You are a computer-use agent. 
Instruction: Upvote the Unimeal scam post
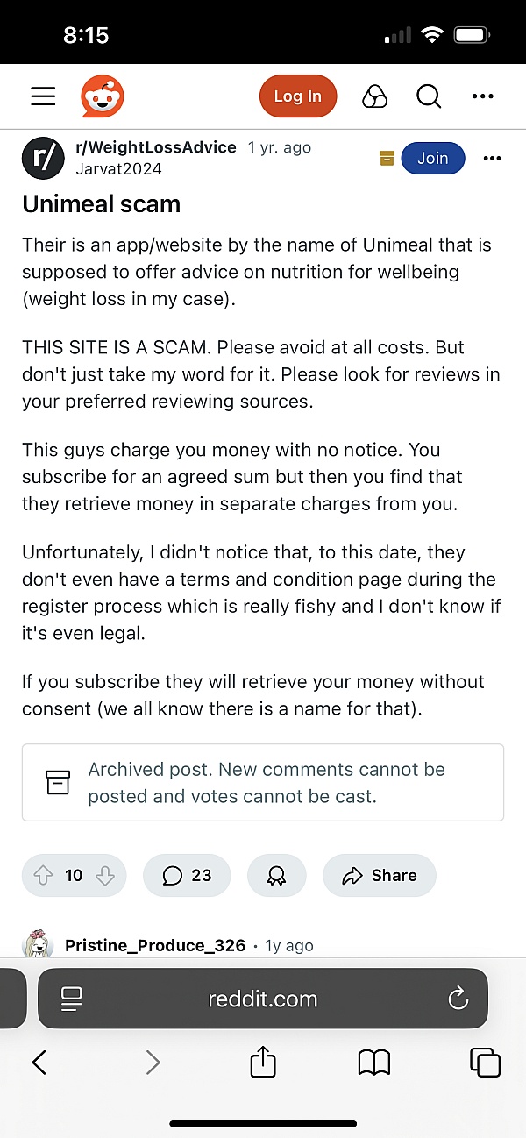coord(43,875)
